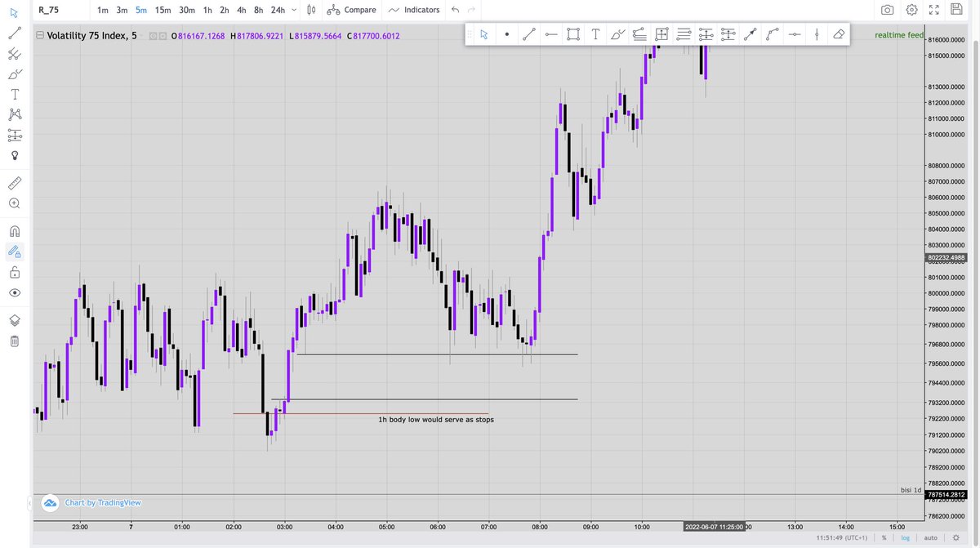Select the 1h timeframe

(207, 10)
